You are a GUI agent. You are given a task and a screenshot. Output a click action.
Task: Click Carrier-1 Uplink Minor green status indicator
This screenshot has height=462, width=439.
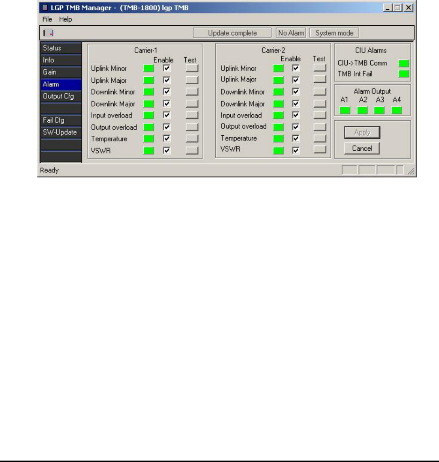coord(148,68)
